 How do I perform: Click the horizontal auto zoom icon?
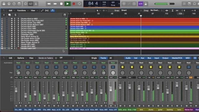click(177, 11)
